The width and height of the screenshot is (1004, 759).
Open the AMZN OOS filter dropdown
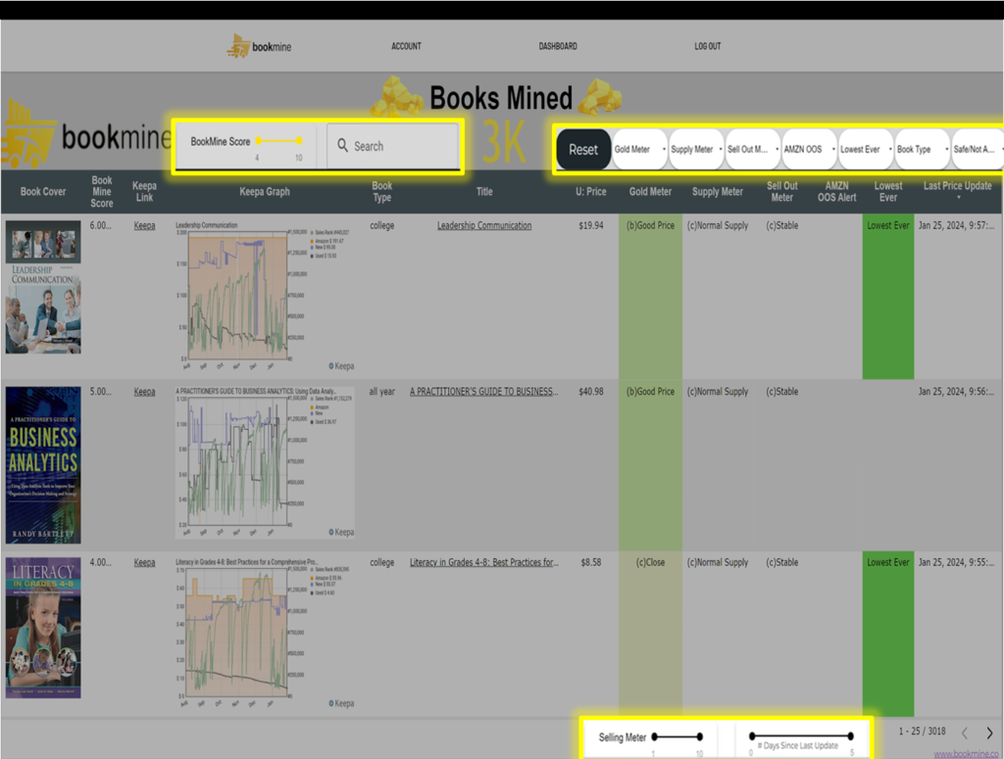click(809, 150)
